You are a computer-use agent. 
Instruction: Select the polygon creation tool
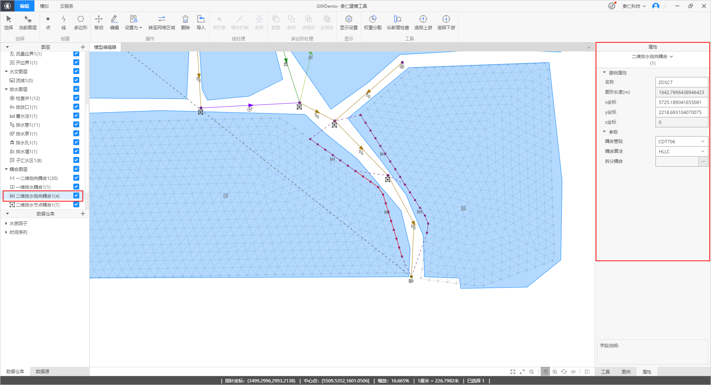[80, 22]
